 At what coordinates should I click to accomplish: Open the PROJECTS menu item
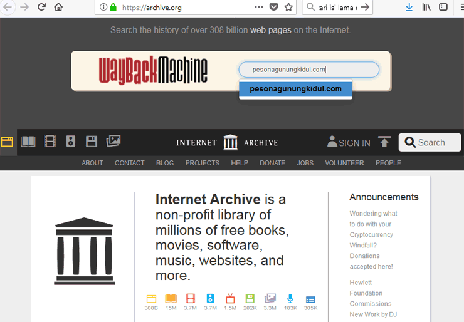(x=203, y=163)
